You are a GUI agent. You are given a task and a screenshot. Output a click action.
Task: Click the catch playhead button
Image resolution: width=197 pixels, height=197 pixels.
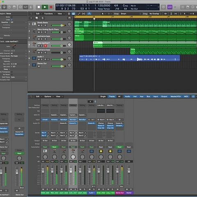point(89,14)
